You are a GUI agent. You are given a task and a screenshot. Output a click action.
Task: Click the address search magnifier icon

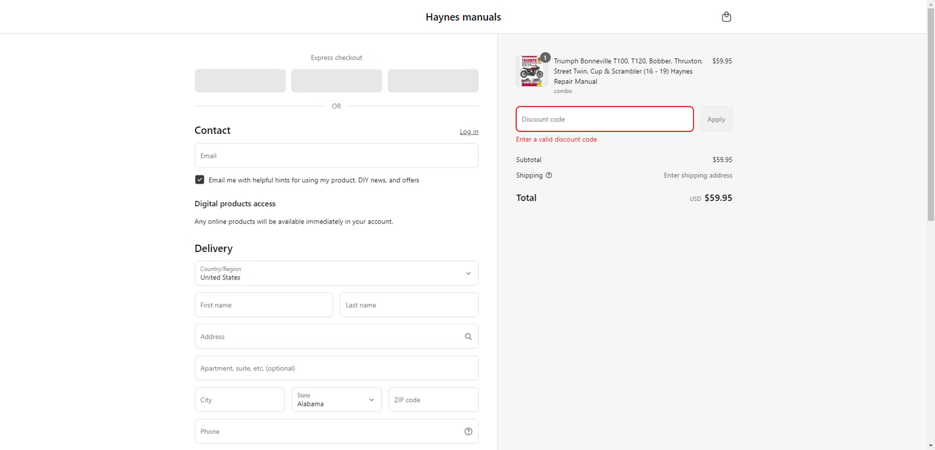(468, 337)
